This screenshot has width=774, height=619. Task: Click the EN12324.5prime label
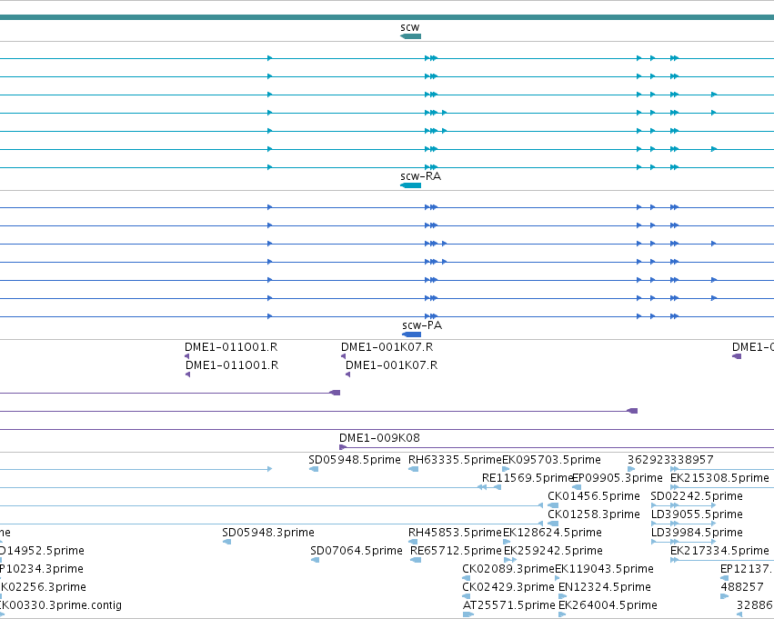[x=605, y=587]
